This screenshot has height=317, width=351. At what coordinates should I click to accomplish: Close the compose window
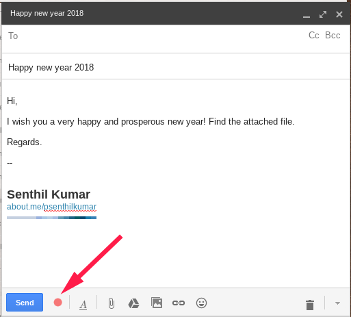coord(339,14)
